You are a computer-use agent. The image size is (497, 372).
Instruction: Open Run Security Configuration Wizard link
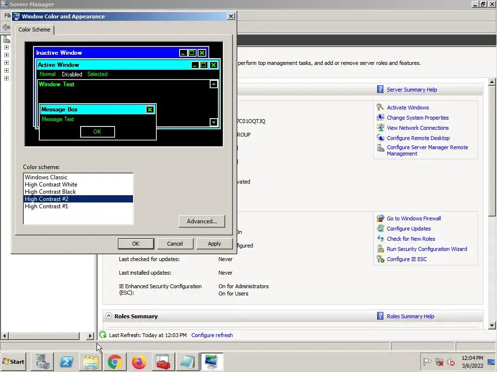427,249
